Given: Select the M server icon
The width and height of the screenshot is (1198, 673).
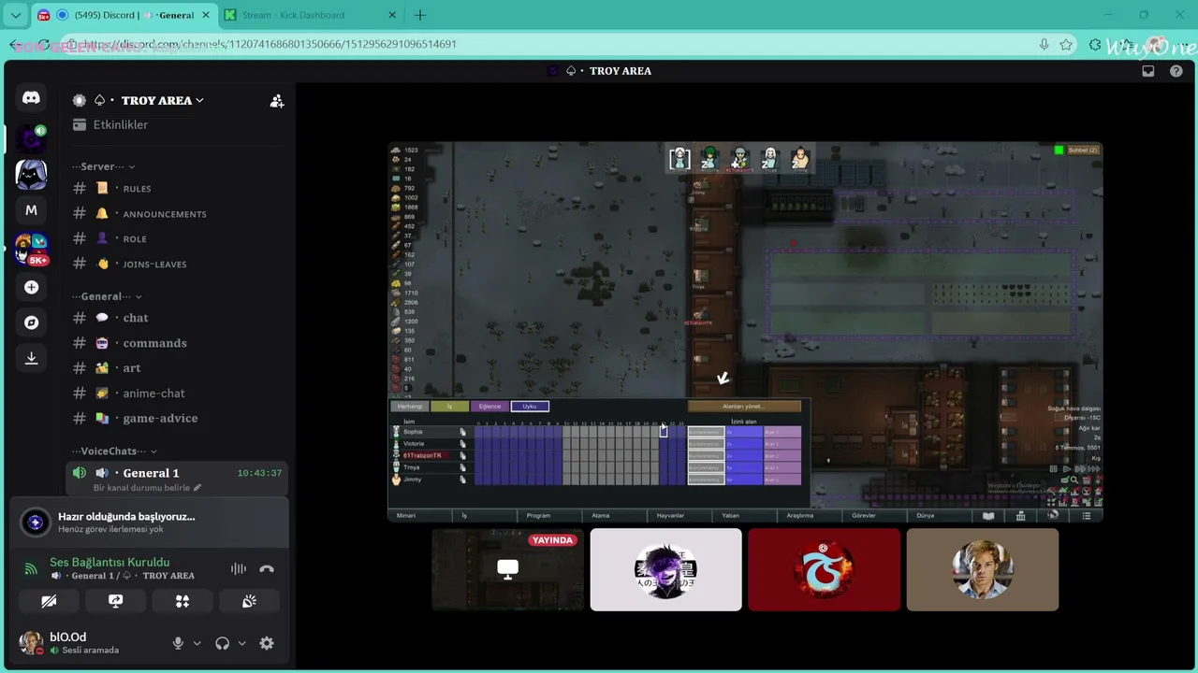Looking at the screenshot, I should click(x=31, y=210).
